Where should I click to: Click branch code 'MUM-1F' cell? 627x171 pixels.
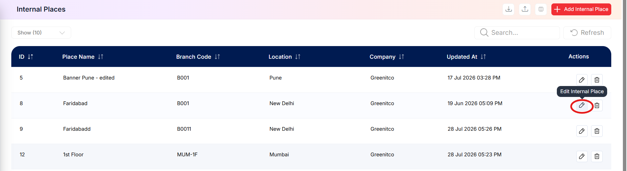pos(187,155)
